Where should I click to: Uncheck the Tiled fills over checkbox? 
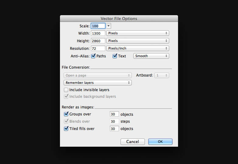[66, 128]
